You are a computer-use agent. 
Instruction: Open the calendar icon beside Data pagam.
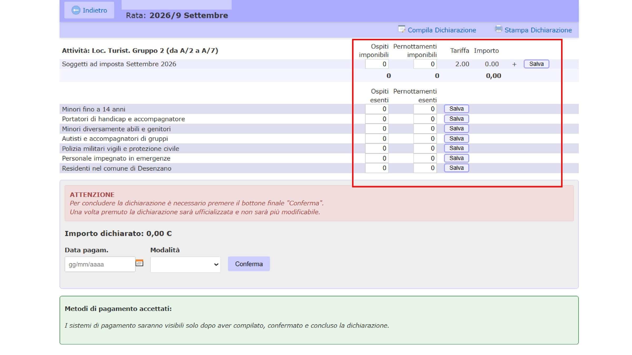pos(139,263)
